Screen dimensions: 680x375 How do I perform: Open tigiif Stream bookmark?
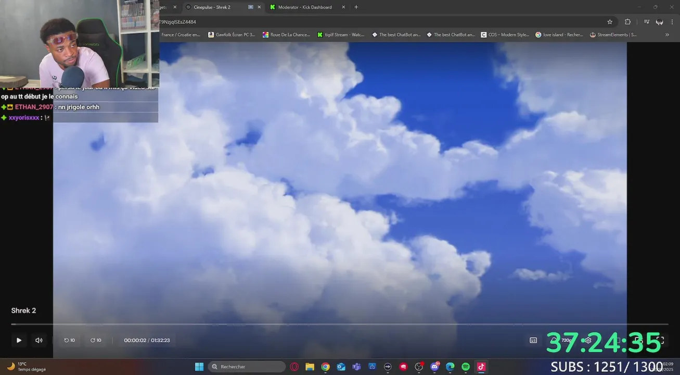coord(341,35)
